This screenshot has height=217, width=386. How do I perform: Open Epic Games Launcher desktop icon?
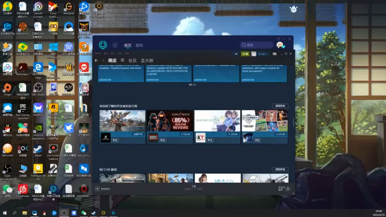click(x=23, y=111)
